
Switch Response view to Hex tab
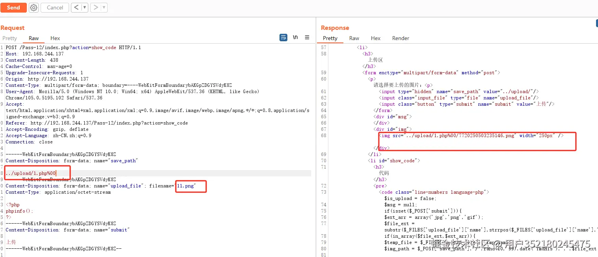coord(376,38)
